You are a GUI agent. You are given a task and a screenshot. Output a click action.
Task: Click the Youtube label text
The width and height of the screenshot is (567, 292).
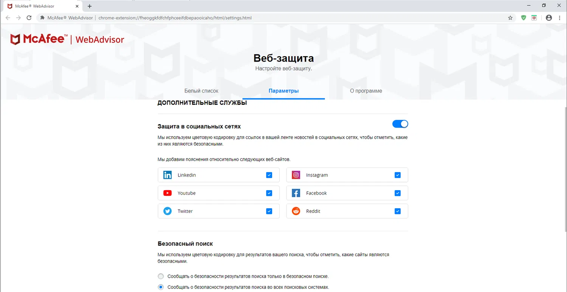point(187,193)
